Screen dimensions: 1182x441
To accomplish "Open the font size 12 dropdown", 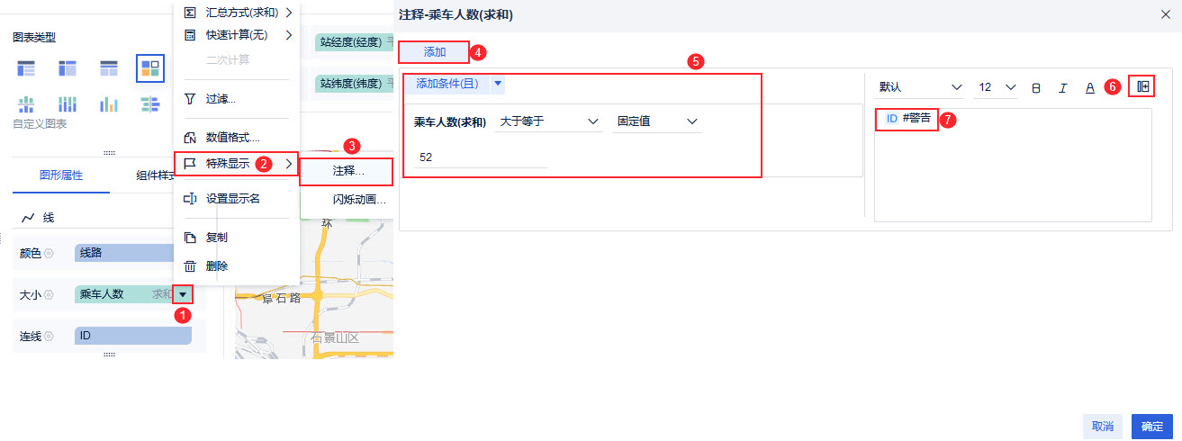I will [997, 87].
